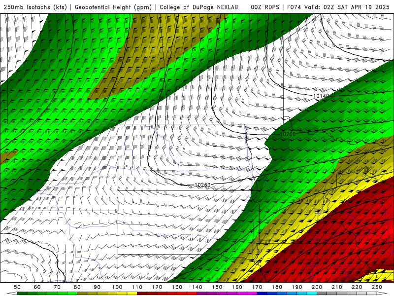Click the 90 value on the legend
The height and width of the screenshot is (296, 394).
click(97, 287)
